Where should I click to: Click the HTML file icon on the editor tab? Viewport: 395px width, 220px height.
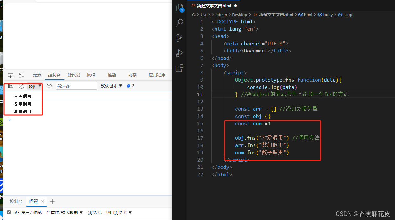pyautogui.click(x=193, y=6)
